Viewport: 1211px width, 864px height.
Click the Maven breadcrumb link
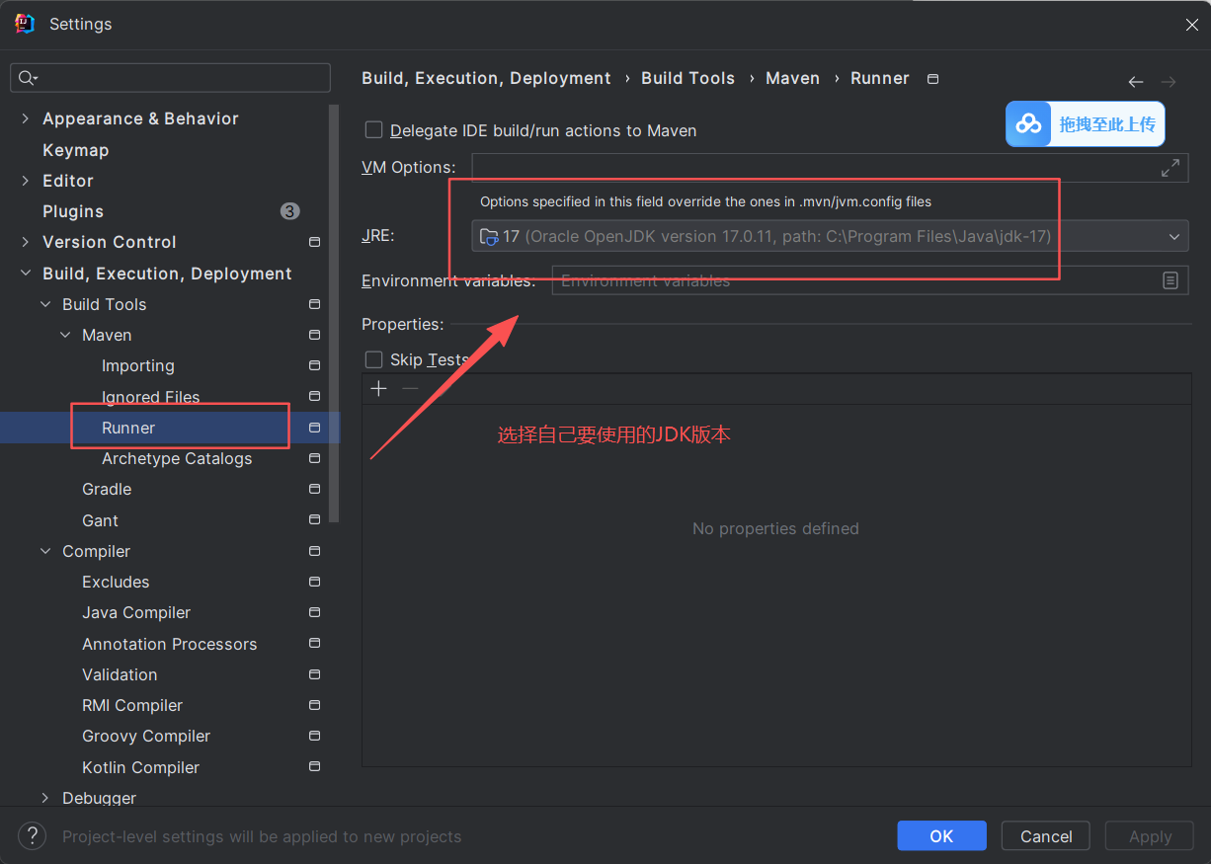(x=792, y=78)
